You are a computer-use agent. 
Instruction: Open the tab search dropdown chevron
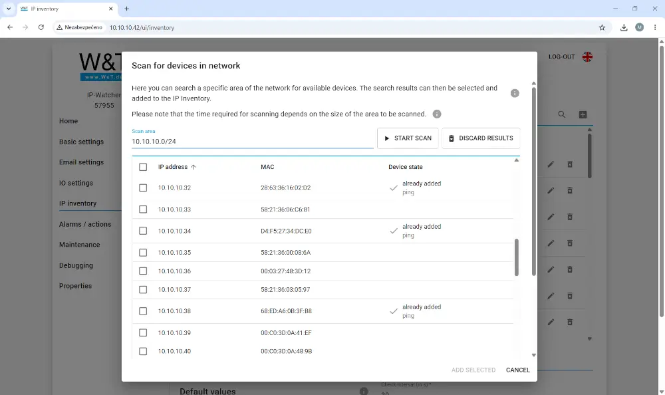click(9, 9)
